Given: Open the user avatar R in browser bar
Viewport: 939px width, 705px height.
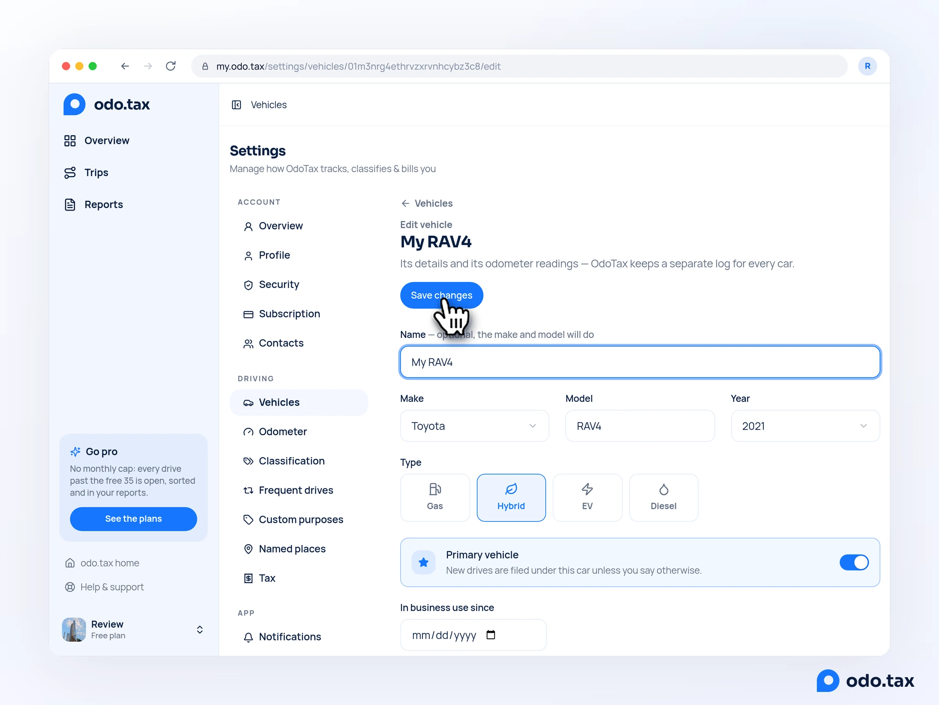Looking at the screenshot, I should [x=867, y=66].
